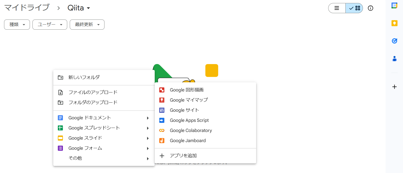The image size is (403, 173).
Task: Click the Google My Maps pin icon
Action: coord(162,100)
